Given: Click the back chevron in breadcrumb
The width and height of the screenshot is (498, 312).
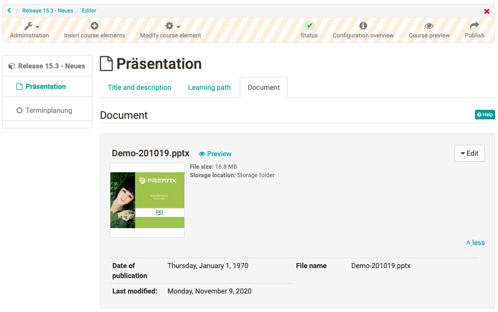Looking at the screenshot, I should pyautogui.click(x=9, y=10).
